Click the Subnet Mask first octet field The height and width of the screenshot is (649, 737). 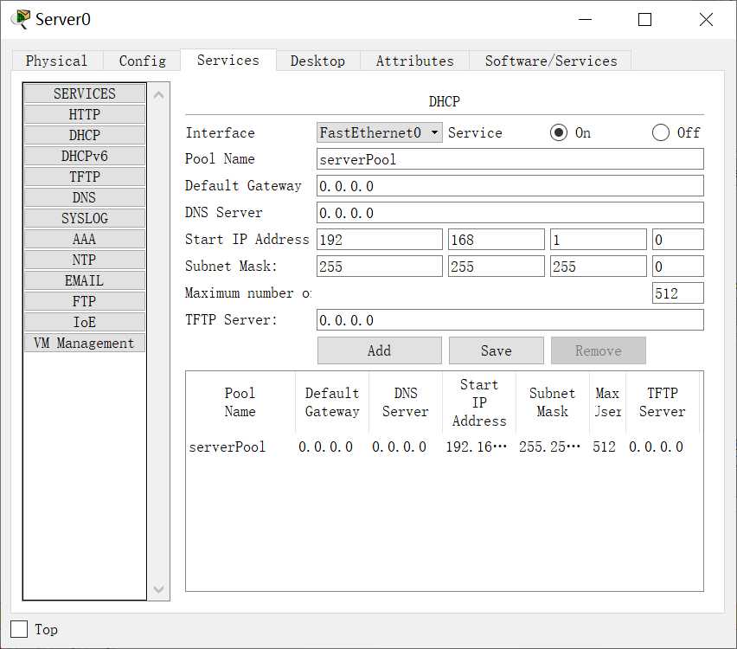point(379,267)
